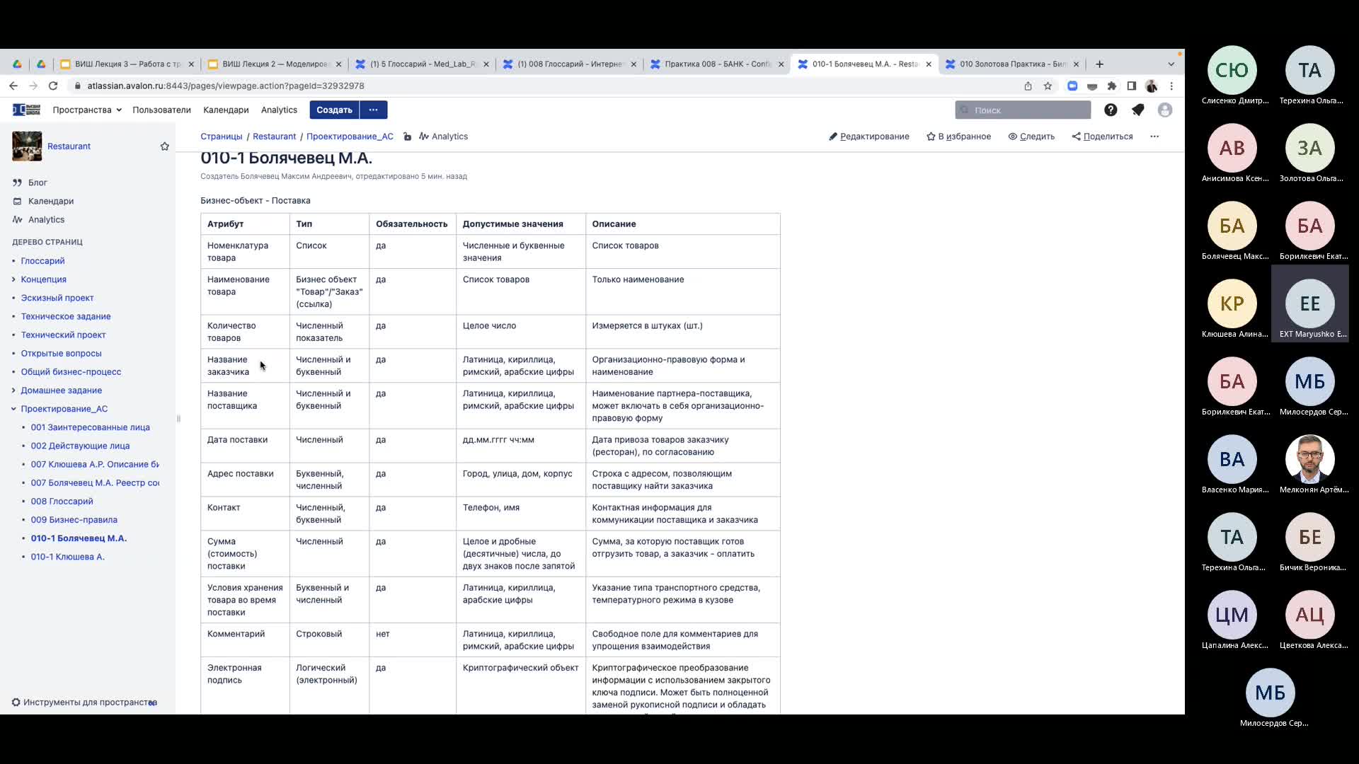The width and height of the screenshot is (1359, 764).
Task: Select the СЮ Слисенко participant avatar
Action: (1232, 70)
